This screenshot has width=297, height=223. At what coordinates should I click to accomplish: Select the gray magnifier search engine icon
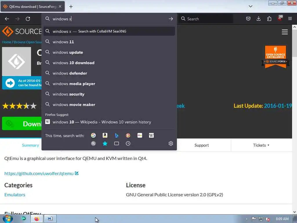click(93, 143)
